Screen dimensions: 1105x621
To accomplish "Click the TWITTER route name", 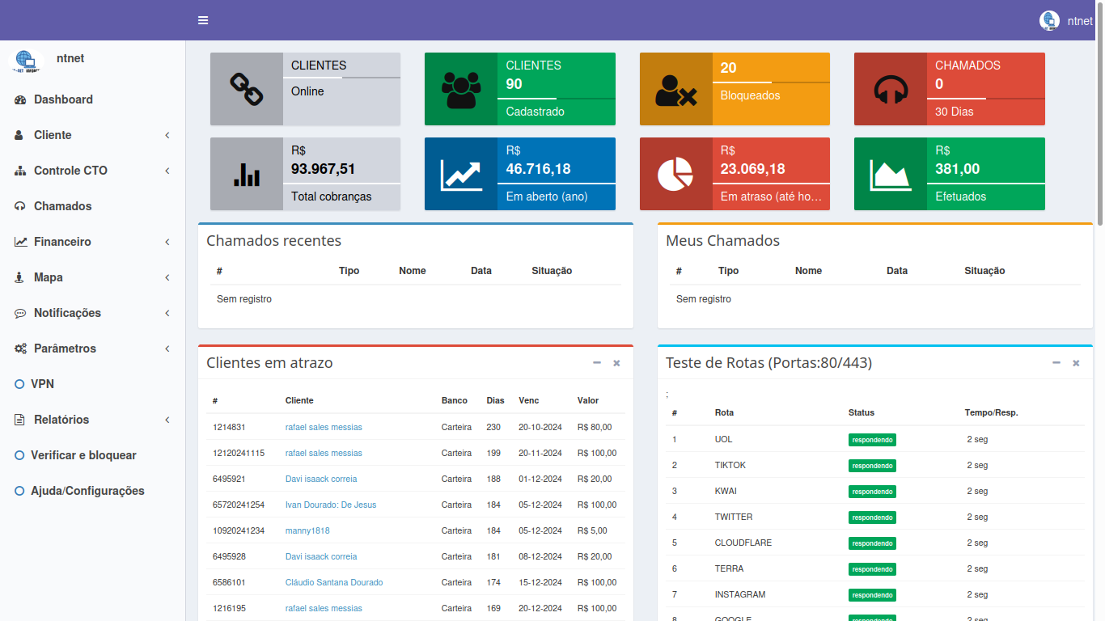I will tap(734, 517).
